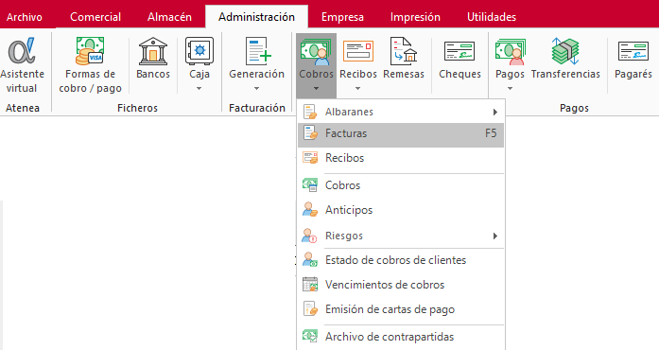The height and width of the screenshot is (350, 659).
Task: Expand the Riesgos submenu arrow
Action: (495, 236)
